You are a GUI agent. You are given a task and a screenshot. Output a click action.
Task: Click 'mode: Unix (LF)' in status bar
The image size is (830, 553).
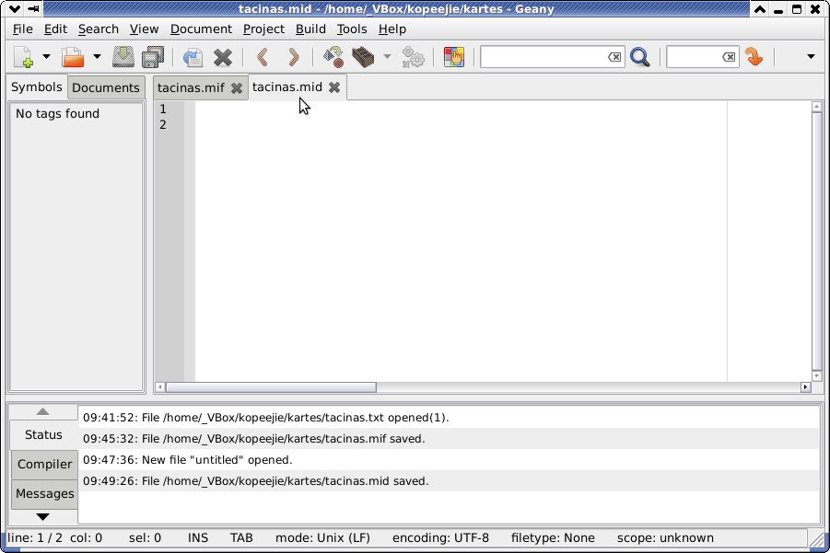click(x=322, y=538)
